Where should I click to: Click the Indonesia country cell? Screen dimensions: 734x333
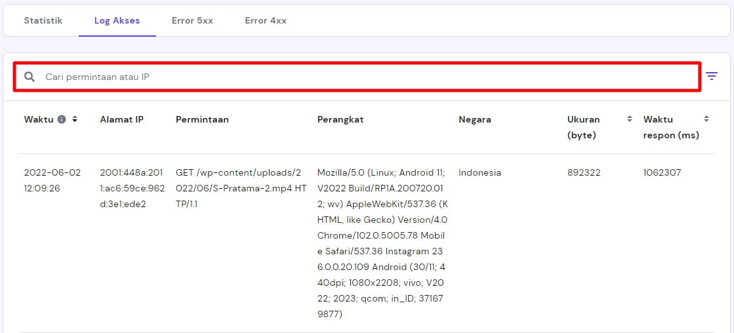pos(479,173)
